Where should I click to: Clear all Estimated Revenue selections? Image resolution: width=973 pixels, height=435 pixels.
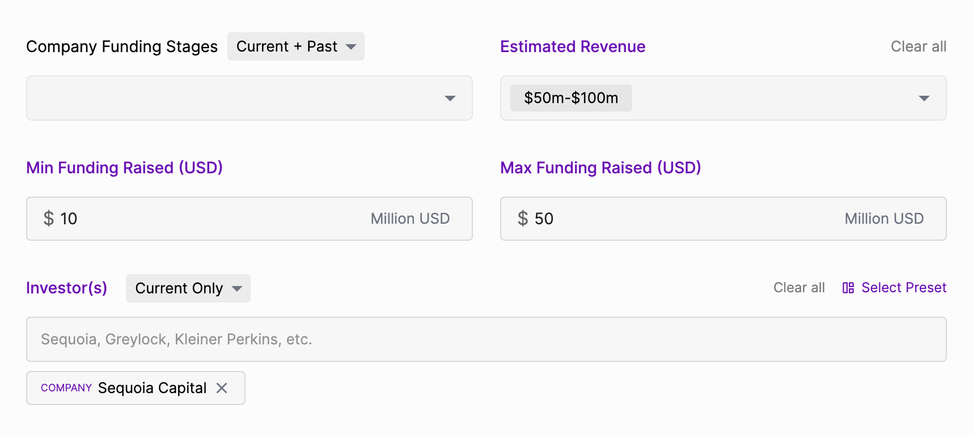click(919, 46)
